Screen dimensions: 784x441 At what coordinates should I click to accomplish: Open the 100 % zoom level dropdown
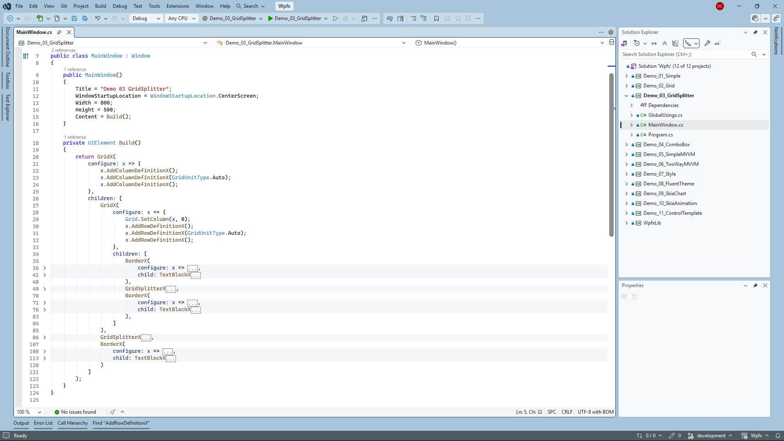pos(29,412)
